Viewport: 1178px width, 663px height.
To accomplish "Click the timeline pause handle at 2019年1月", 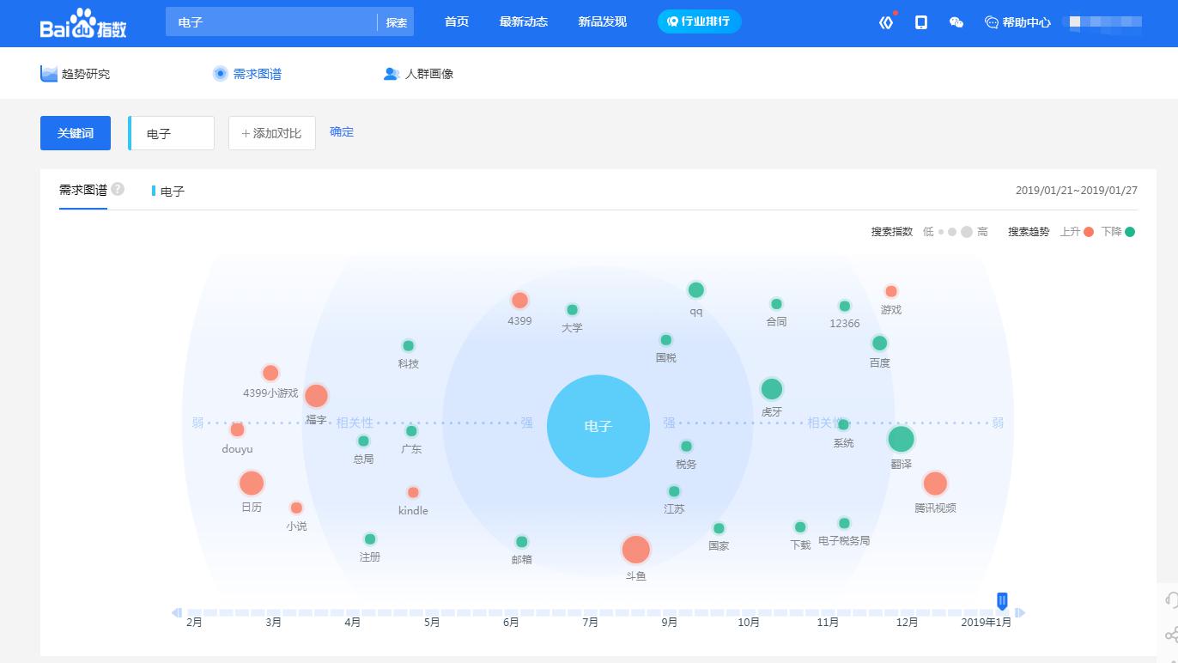I will click(1002, 601).
